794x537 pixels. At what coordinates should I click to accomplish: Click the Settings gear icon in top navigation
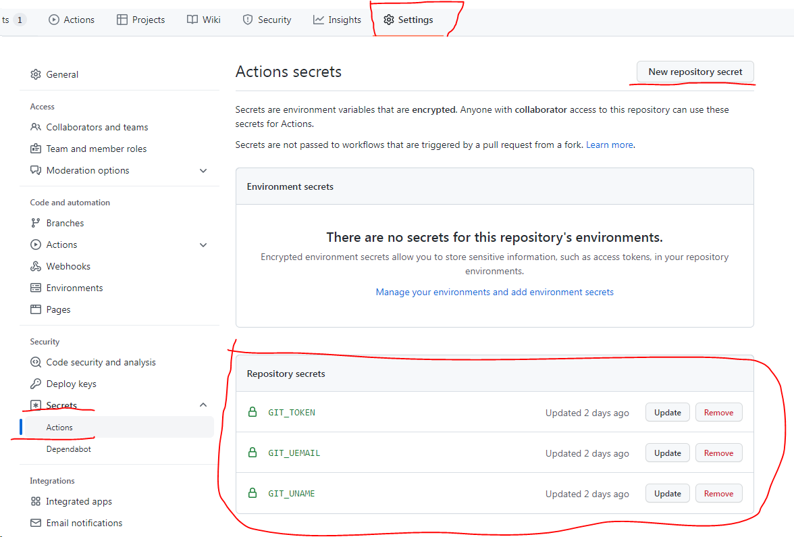click(x=388, y=20)
